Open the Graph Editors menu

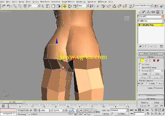tap(68, 2)
